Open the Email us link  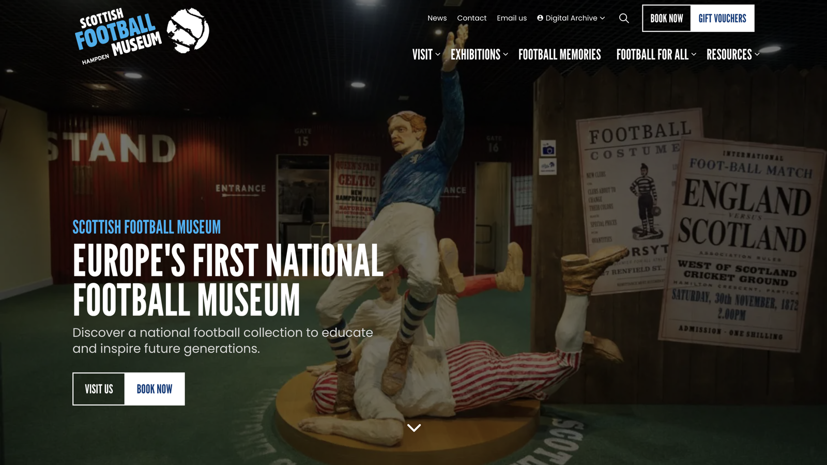(x=512, y=18)
